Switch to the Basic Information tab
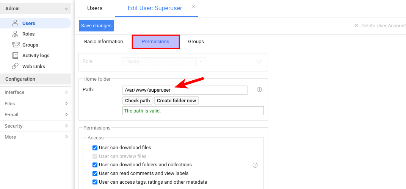Viewport: 406px width, 189px height. pos(103,42)
